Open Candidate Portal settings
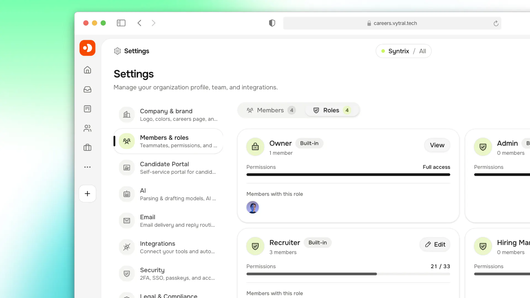 click(x=168, y=168)
